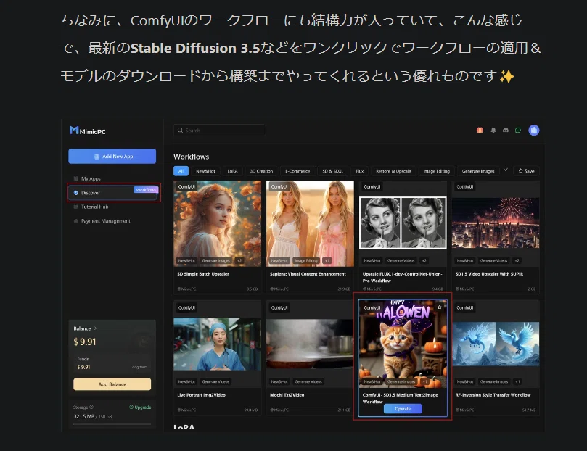Screen dimensions: 587x451
Task: Click the Save star button
Action: (x=526, y=171)
